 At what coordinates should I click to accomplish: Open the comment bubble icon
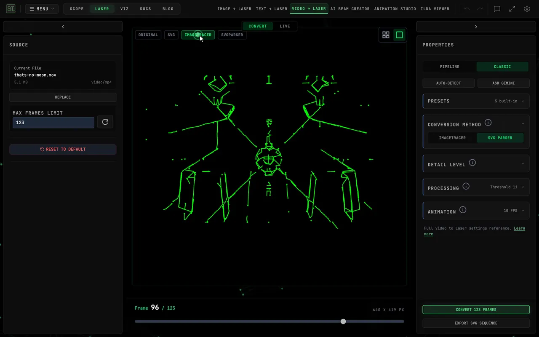tap(497, 9)
